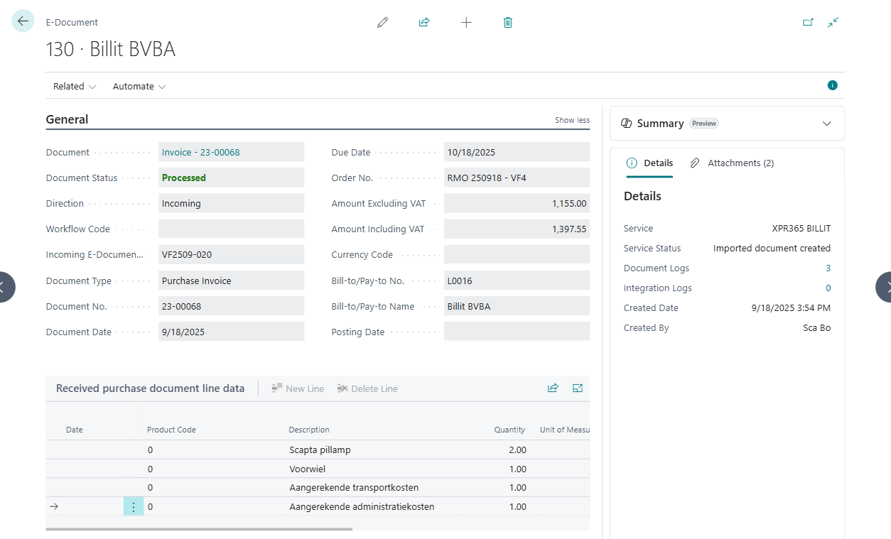
Task: Open the Automate dropdown menu
Action: click(139, 86)
